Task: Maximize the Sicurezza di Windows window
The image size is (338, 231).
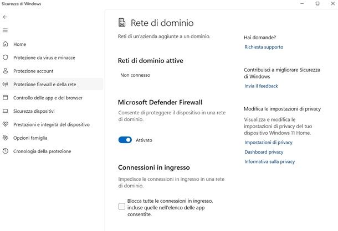Action: (x=317, y=3)
